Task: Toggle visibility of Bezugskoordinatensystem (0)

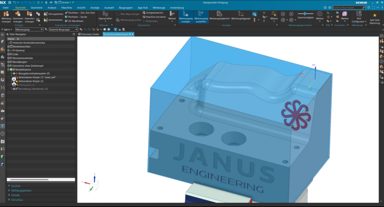Action: coord(14,73)
